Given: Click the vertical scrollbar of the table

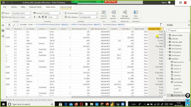Looking at the screenshot, I should 164,40.
